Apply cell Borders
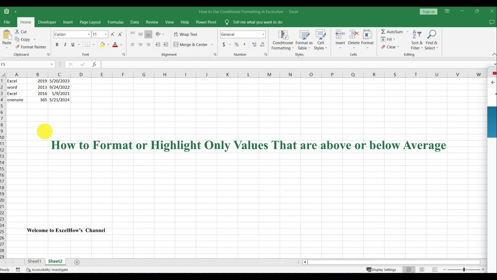Image resolution: width=497 pixels, height=280 pixels. coord(87,45)
